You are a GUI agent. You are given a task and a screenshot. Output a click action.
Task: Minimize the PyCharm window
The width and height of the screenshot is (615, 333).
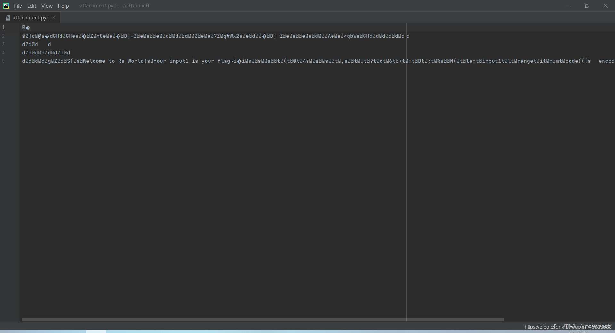tap(568, 6)
